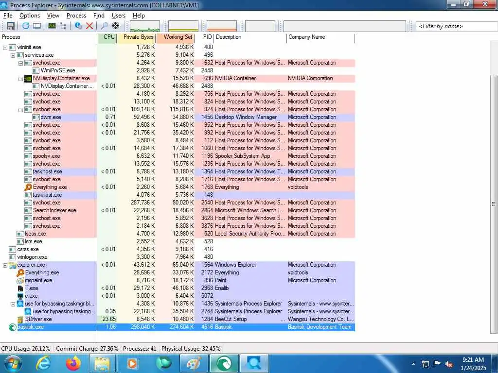Sort by the CPU column header
The width and height of the screenshot is (498, 373).
coord(107,37)
